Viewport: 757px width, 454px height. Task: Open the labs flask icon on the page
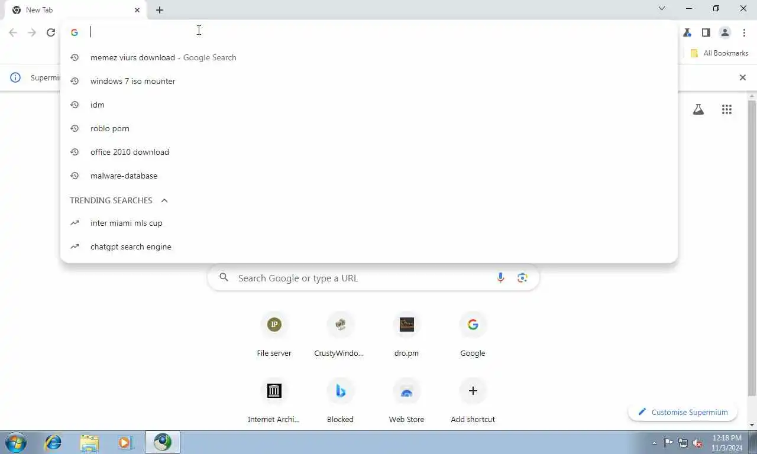pos(698,109)
